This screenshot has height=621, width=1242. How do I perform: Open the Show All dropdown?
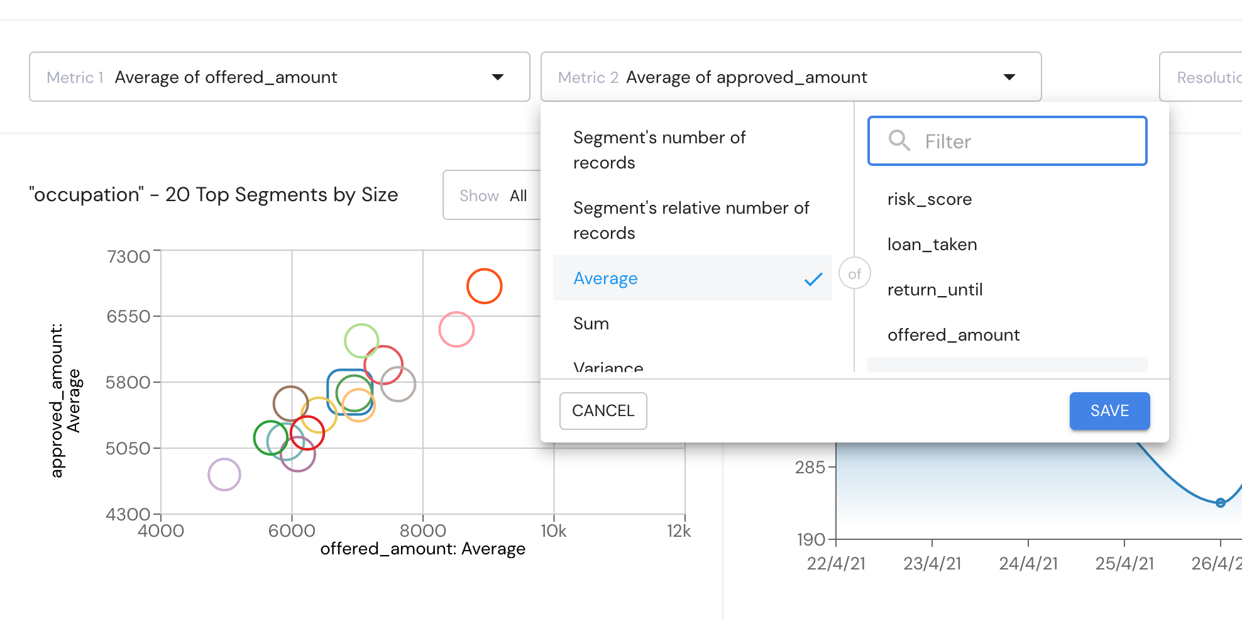(x=492, y=195)
